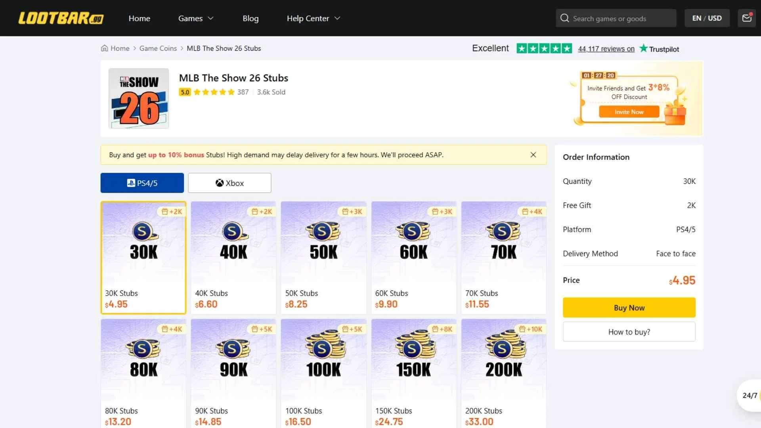This screenshot has width=761, height=428.
Task: Open the How to buy? guide
Action: (629, 332)
